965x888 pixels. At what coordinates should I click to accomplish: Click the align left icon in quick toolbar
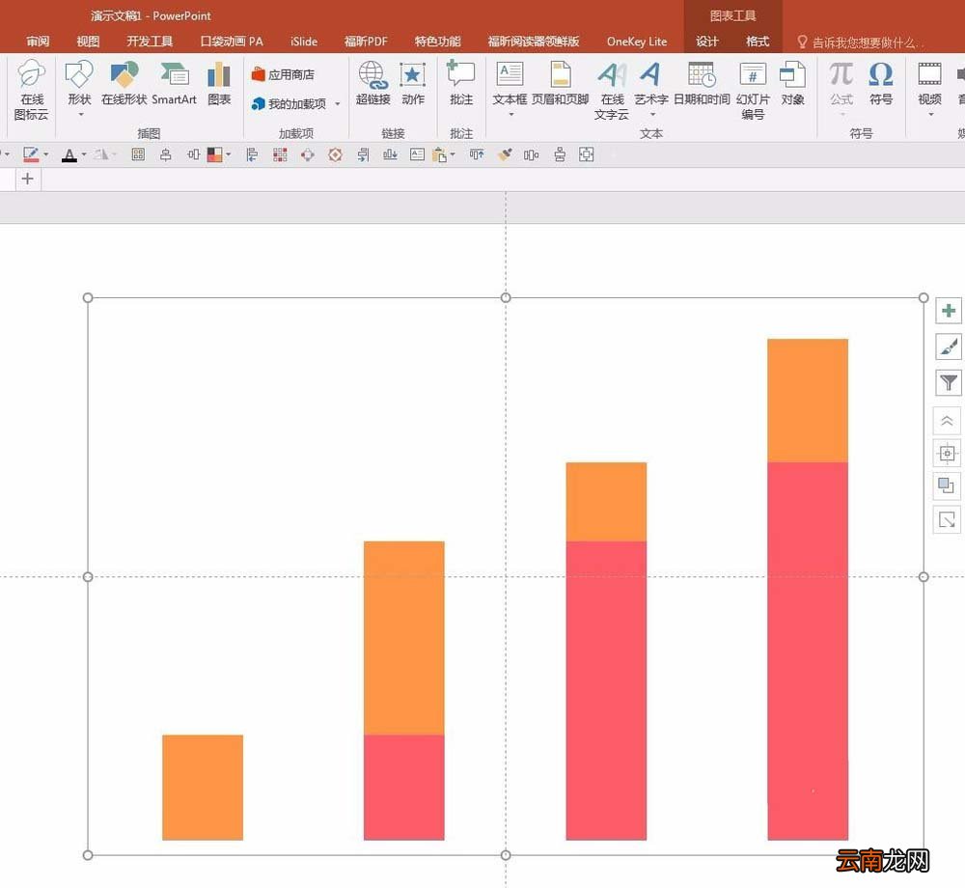[252, 154]
